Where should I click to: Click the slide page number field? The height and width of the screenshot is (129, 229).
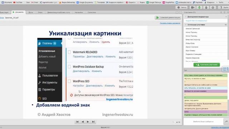pyautogui.click(x=174, y=122)
